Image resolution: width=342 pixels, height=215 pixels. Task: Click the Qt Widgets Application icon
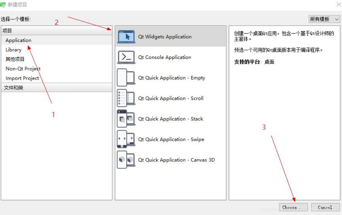(126, 37)
